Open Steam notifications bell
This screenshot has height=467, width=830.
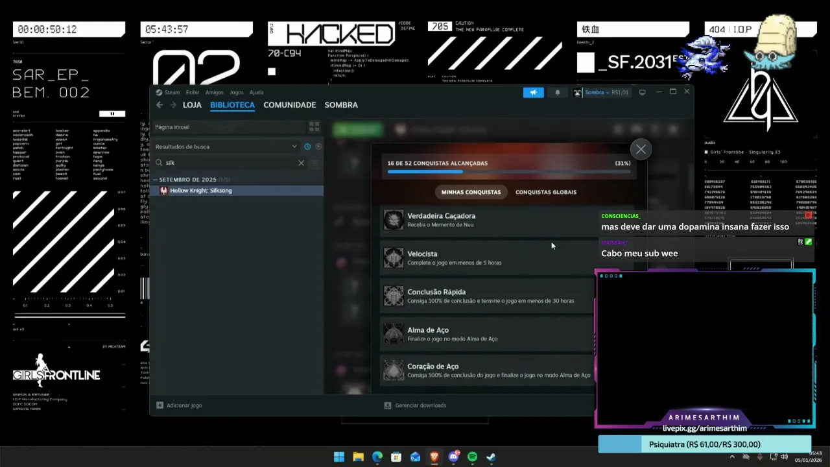click(557, 92)
